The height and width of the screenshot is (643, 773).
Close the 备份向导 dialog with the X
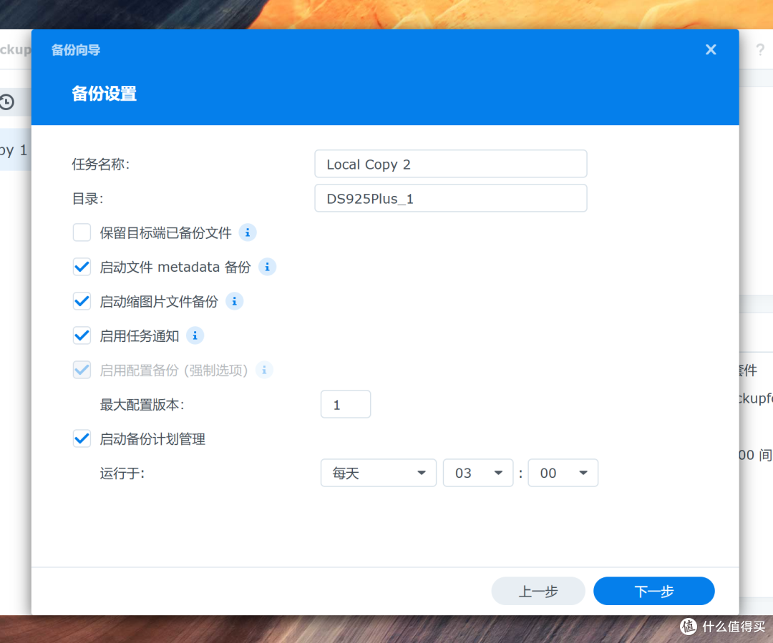(x=711, y=50)
